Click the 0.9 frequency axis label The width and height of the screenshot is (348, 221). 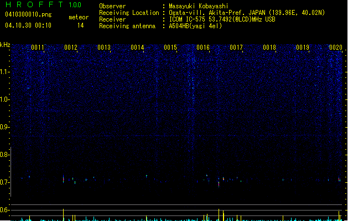(5, 127)
